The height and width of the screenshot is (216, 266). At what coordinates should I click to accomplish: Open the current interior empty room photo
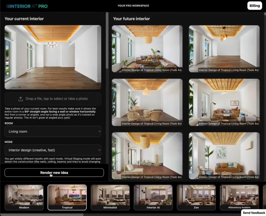[x=53, y=57]
